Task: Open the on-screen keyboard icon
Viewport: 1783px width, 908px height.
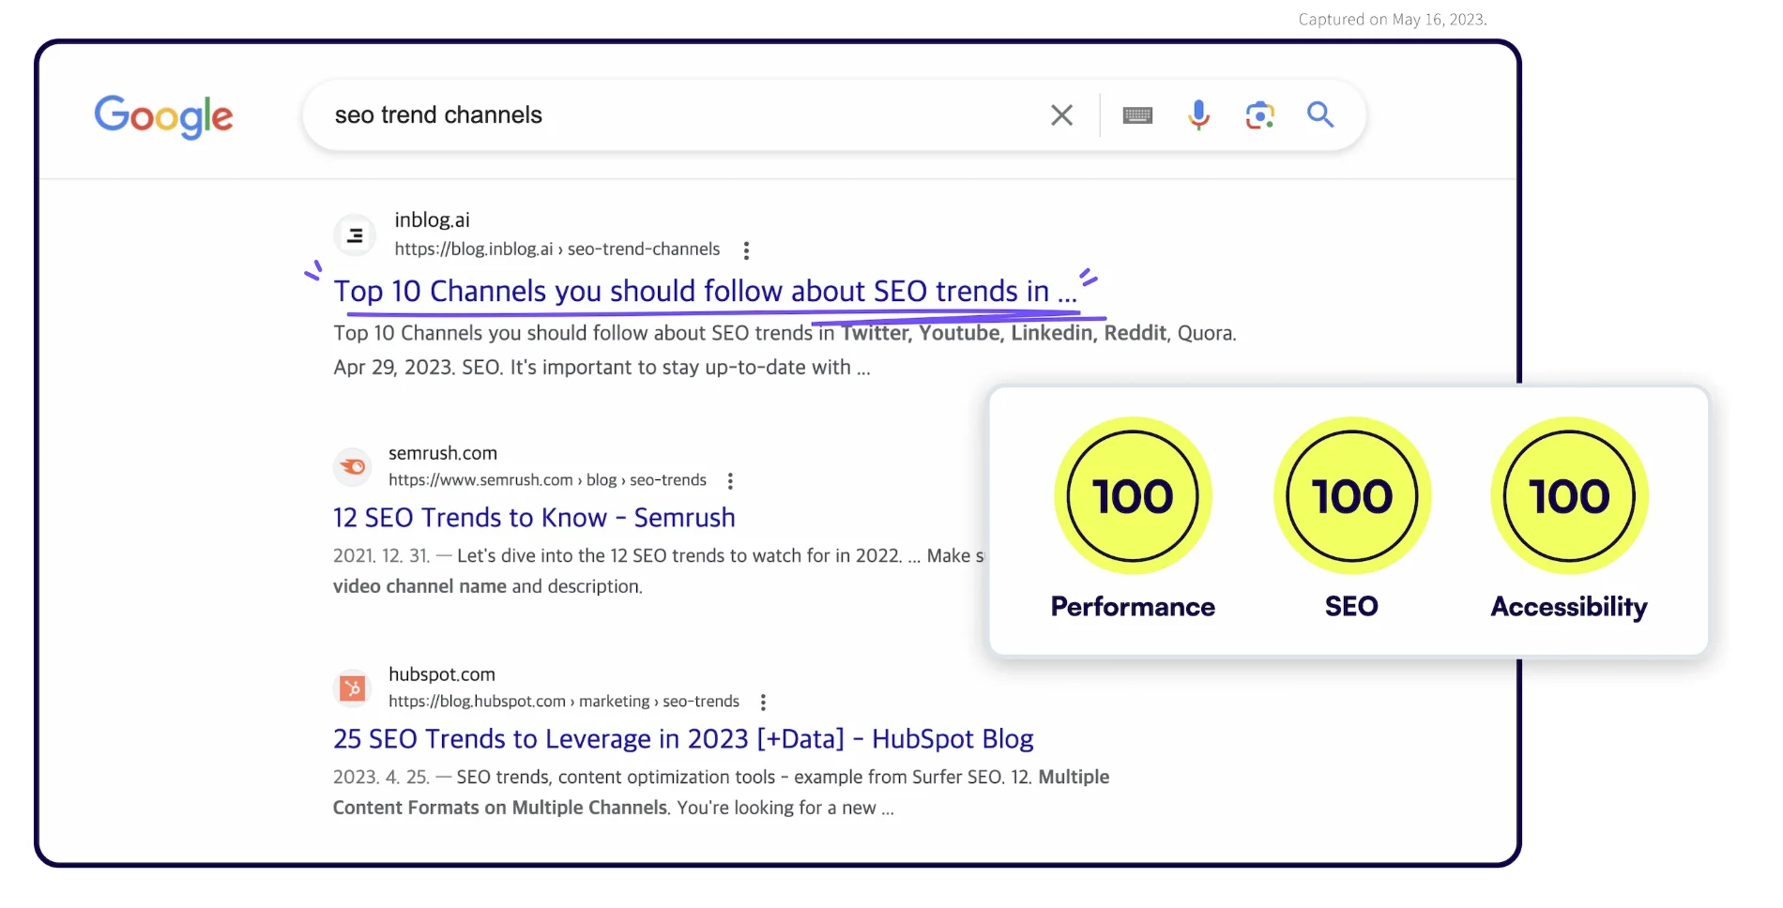Action: click(x=1137, y=114)
